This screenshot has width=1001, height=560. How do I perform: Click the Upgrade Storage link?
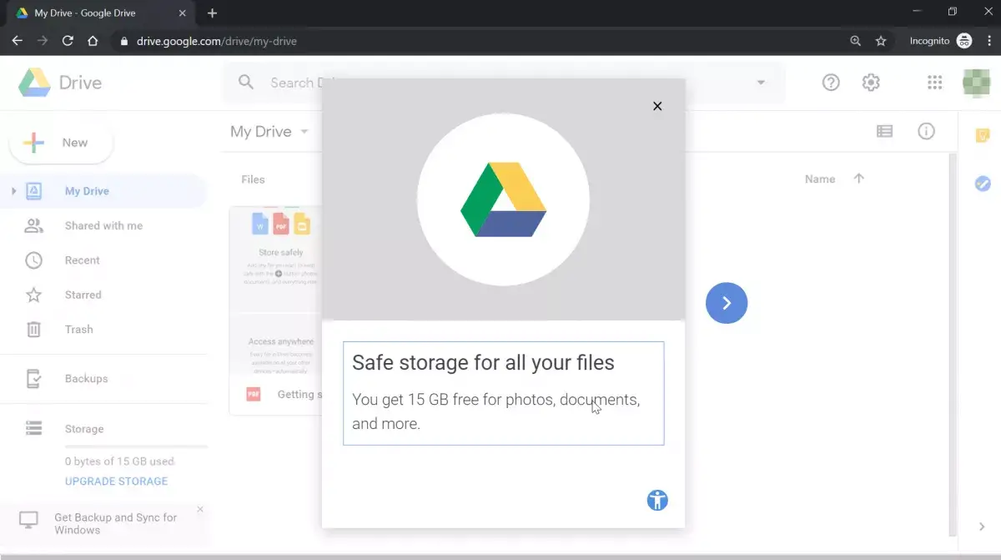pyautogui.click(x=116, y=482)
